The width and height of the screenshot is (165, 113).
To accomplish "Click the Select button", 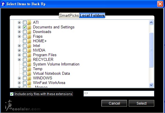I will coord(142,103).
